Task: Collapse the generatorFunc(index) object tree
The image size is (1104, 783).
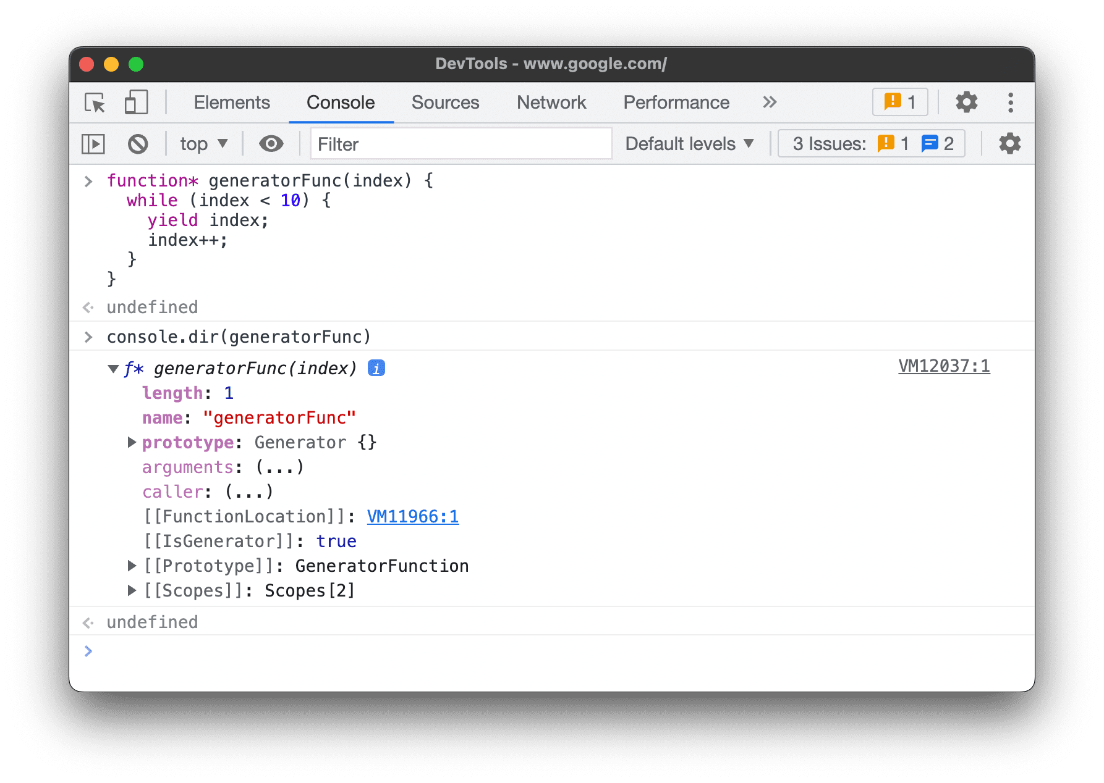Action: pos(113,369)
